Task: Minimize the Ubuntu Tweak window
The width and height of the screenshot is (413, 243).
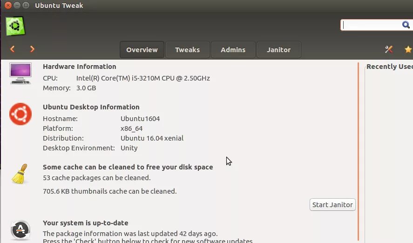Action: click(17, 5)
